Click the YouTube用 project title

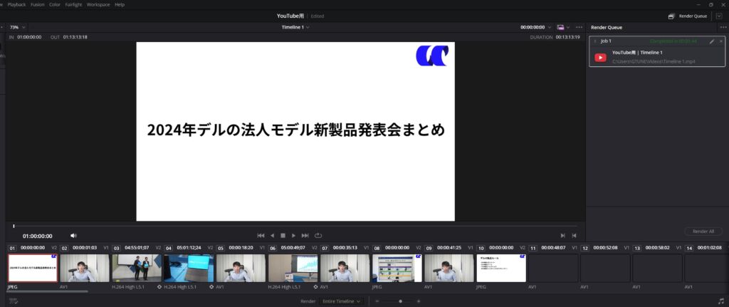click(x=290, y=16)
